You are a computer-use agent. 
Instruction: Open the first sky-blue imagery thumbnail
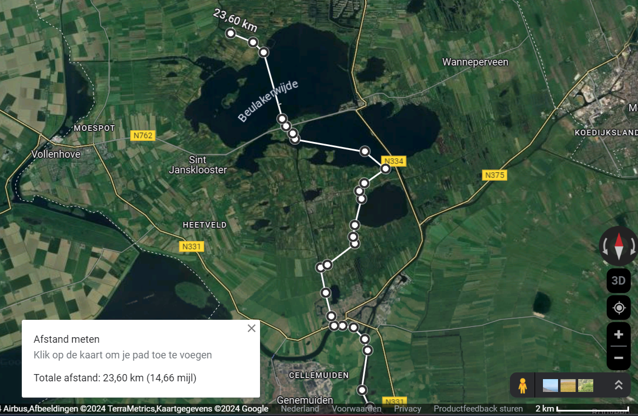click(x=550, y=385)
